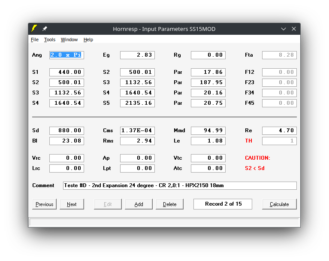This screenshot has height=261, width=329.
Task: Click the S2 field in the second segment row
Action: point(67,82)
